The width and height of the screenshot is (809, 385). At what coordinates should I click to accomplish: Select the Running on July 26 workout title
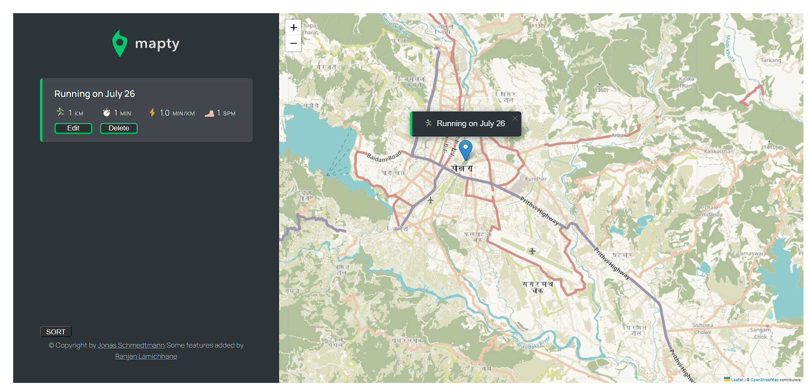[94, 94]
